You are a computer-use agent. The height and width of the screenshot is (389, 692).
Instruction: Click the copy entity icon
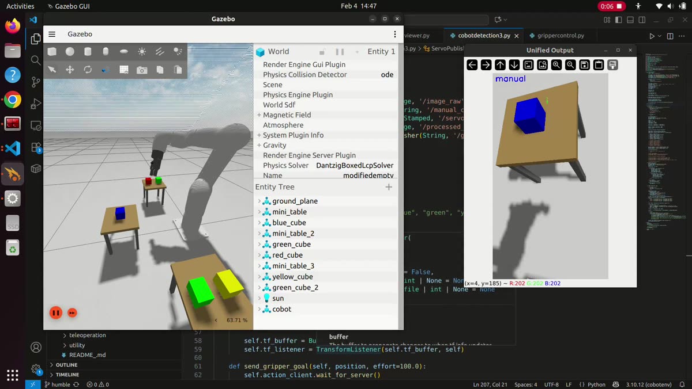pyautogui.click(x=160, y=70)
